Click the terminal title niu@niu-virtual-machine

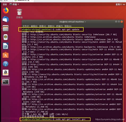(73, 22)
